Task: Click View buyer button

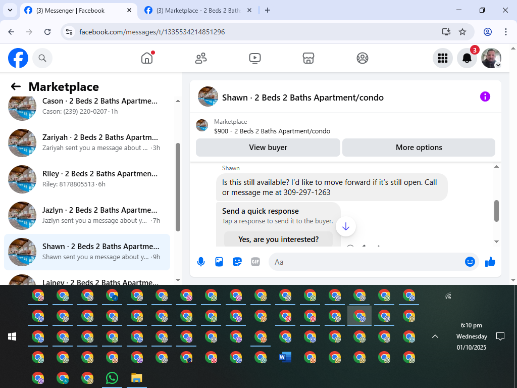Action: tap(268, 148)
